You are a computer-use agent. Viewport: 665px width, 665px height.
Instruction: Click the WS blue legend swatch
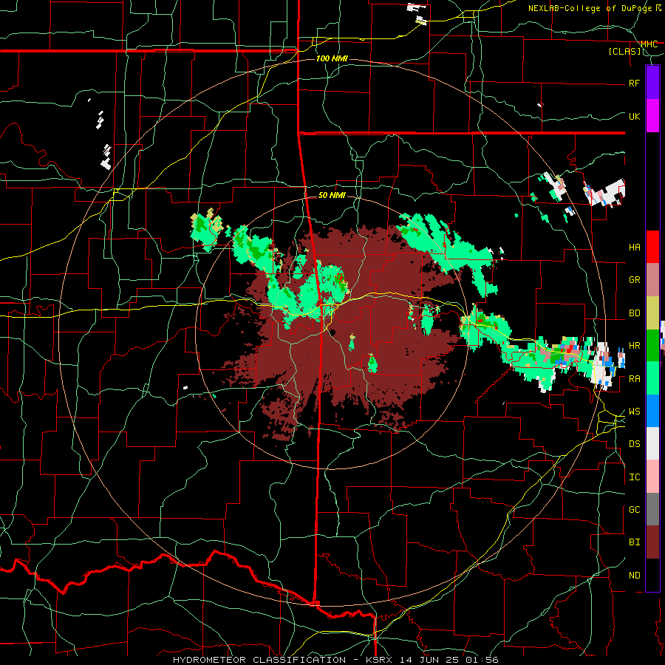(652, 411)
